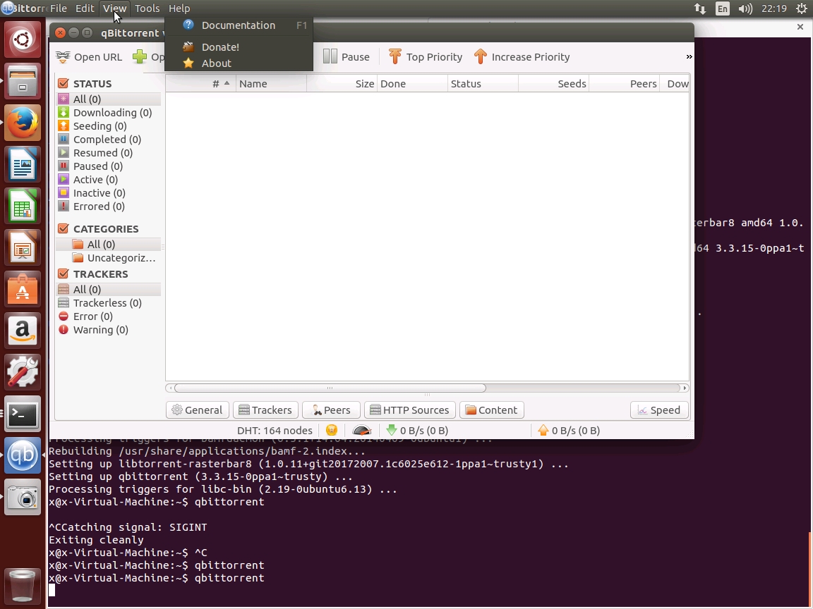Image resolution: width=813 pixels, height=609 pixels.
Task: Sort by the Name column header
Action: (271, 84)
